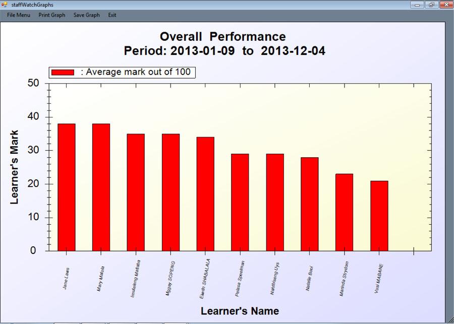
Task: Minimize the staffWatchGraphs window
Action: [x=417, y=5]
